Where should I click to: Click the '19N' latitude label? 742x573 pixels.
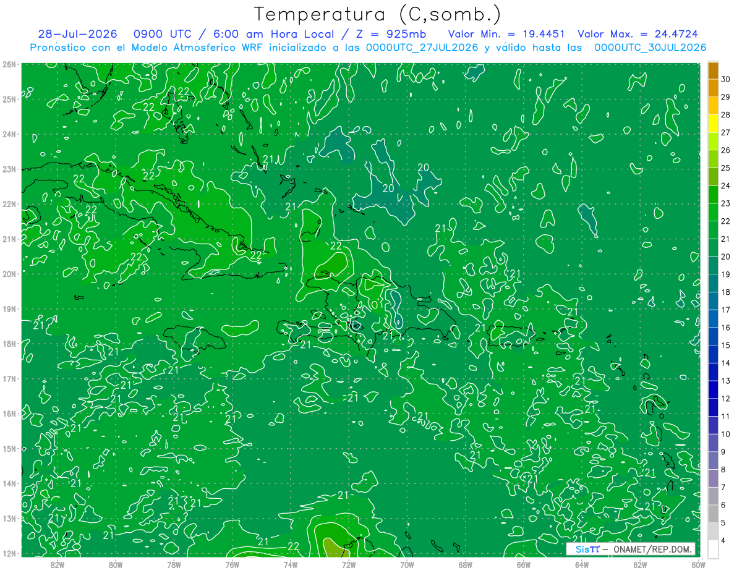(x=9, y=308)
